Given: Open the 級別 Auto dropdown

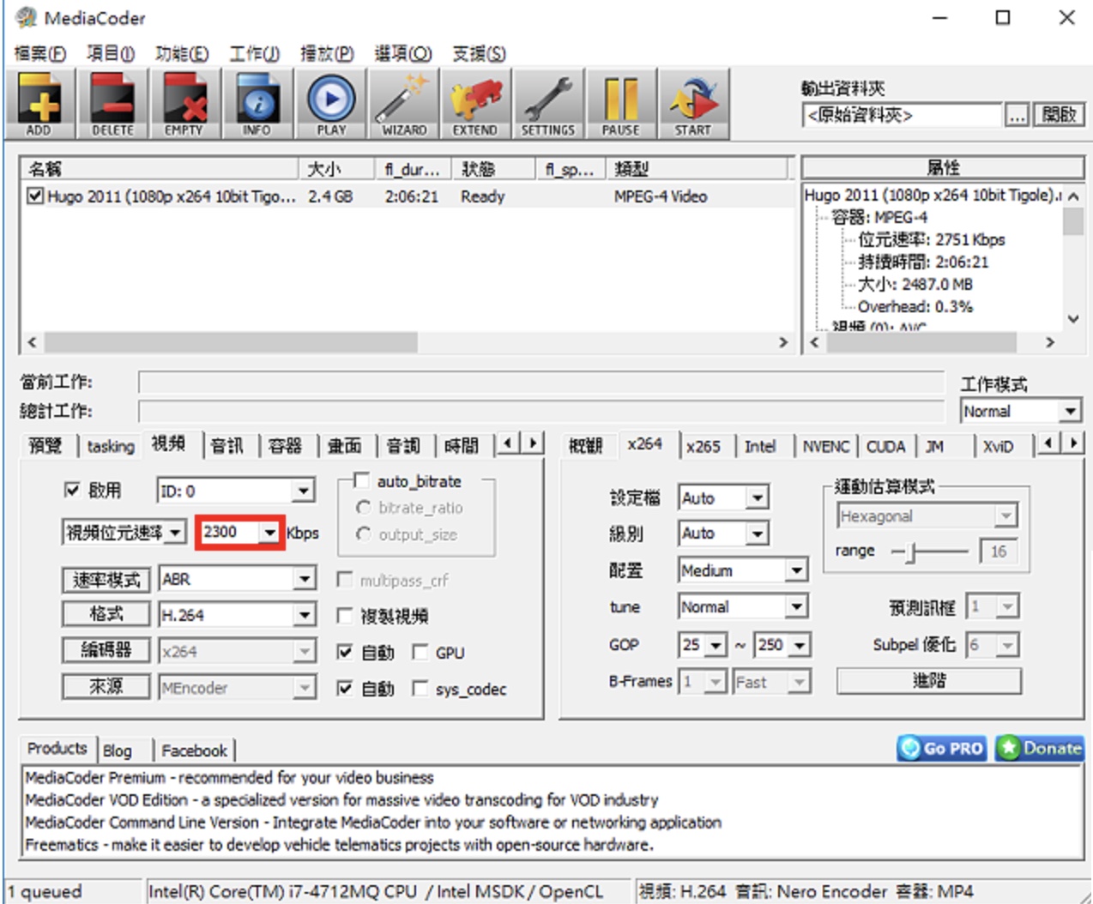Looking at the screenshot, I should click(723, 533).
